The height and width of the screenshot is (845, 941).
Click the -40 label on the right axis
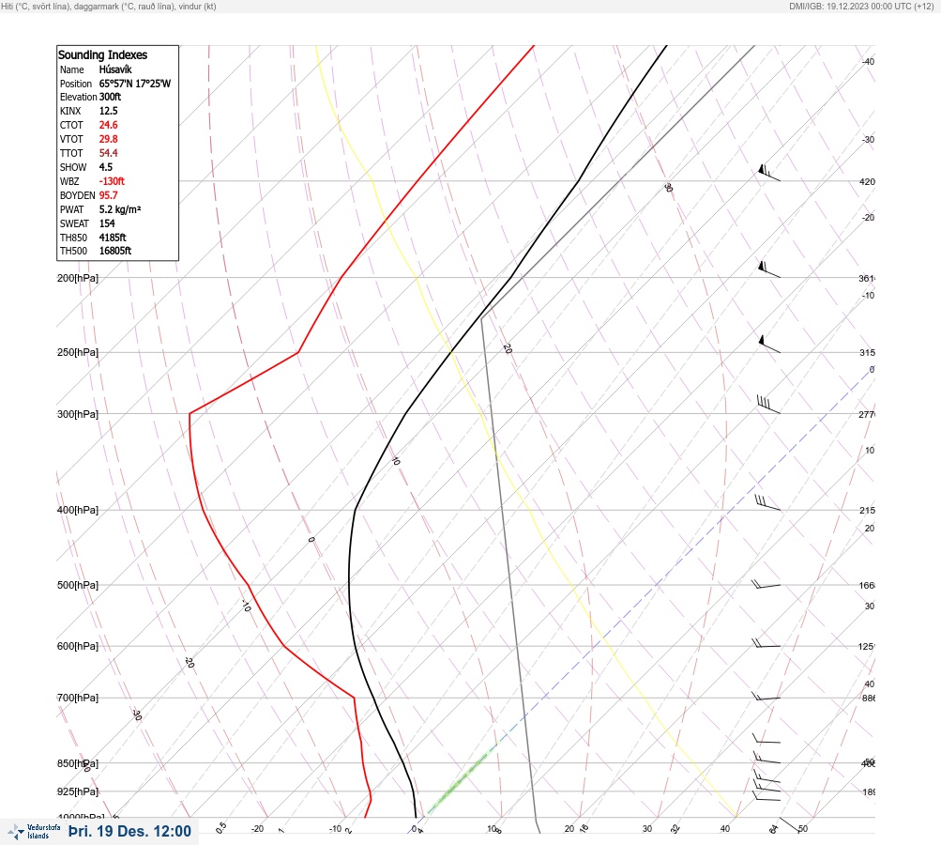pos(869,61)
